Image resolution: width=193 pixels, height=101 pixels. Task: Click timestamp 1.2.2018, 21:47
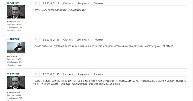click(51, 74)
